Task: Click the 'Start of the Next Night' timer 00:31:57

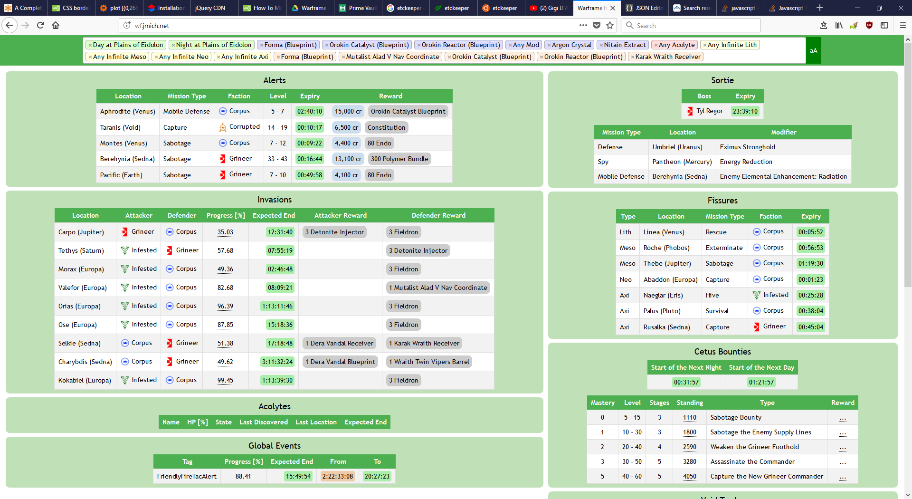Action: click(686, 383)
